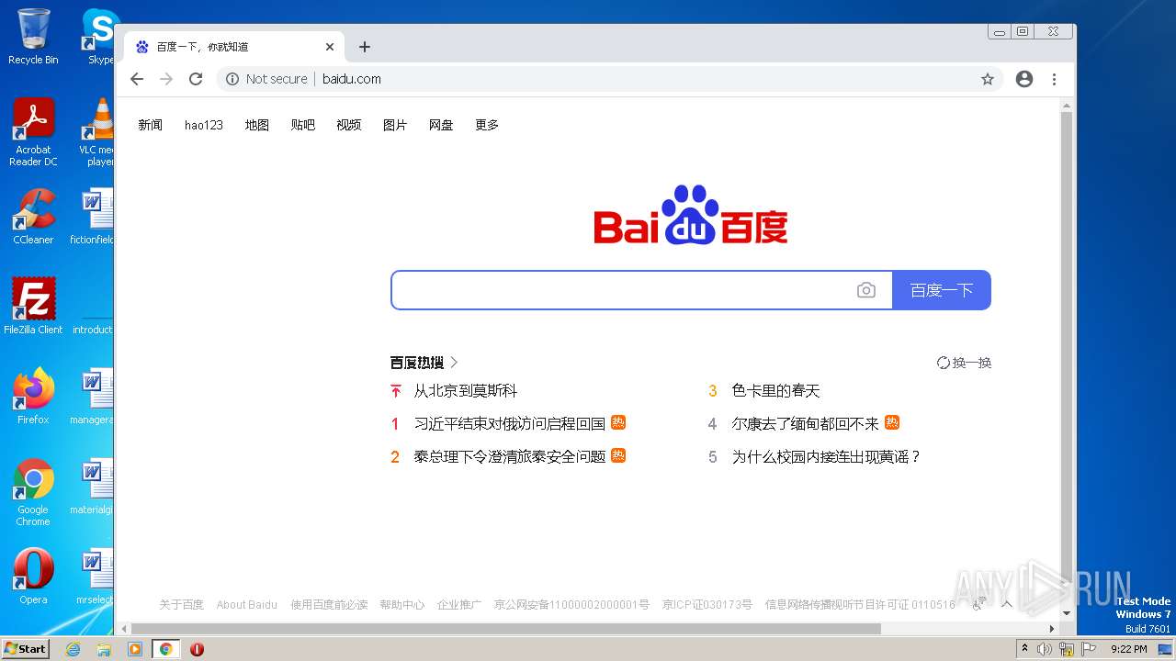Click the taskbar clock showing 9:22 PM
This screenshot has width=1176, height=661.
coord(1128,649)
